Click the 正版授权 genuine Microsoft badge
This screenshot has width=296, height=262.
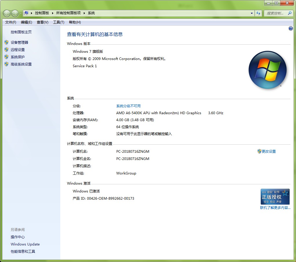[x=275, y=196]
